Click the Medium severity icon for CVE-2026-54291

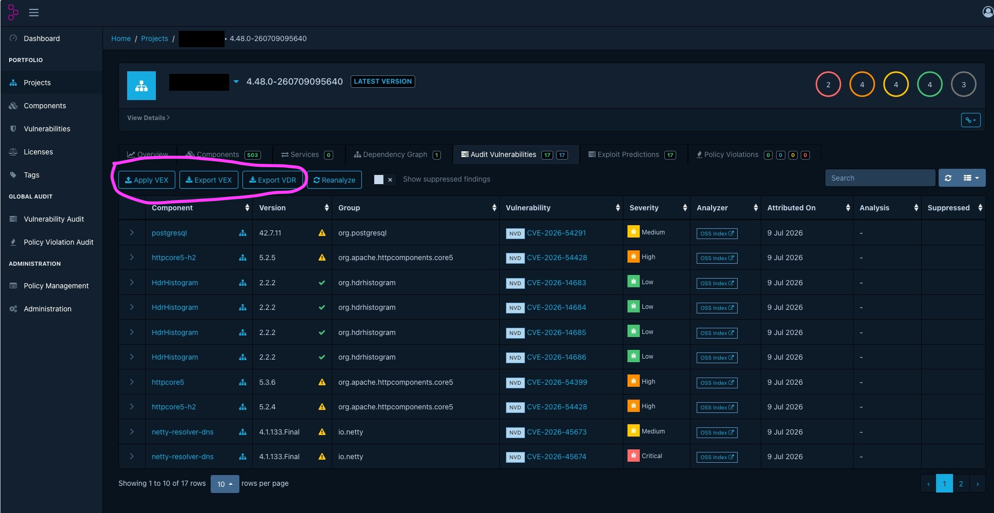tap(634, 232)
